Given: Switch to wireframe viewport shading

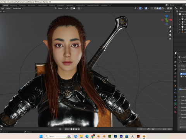Looking at the screenshot, I should pyautogui.click(x=155, y=8).
